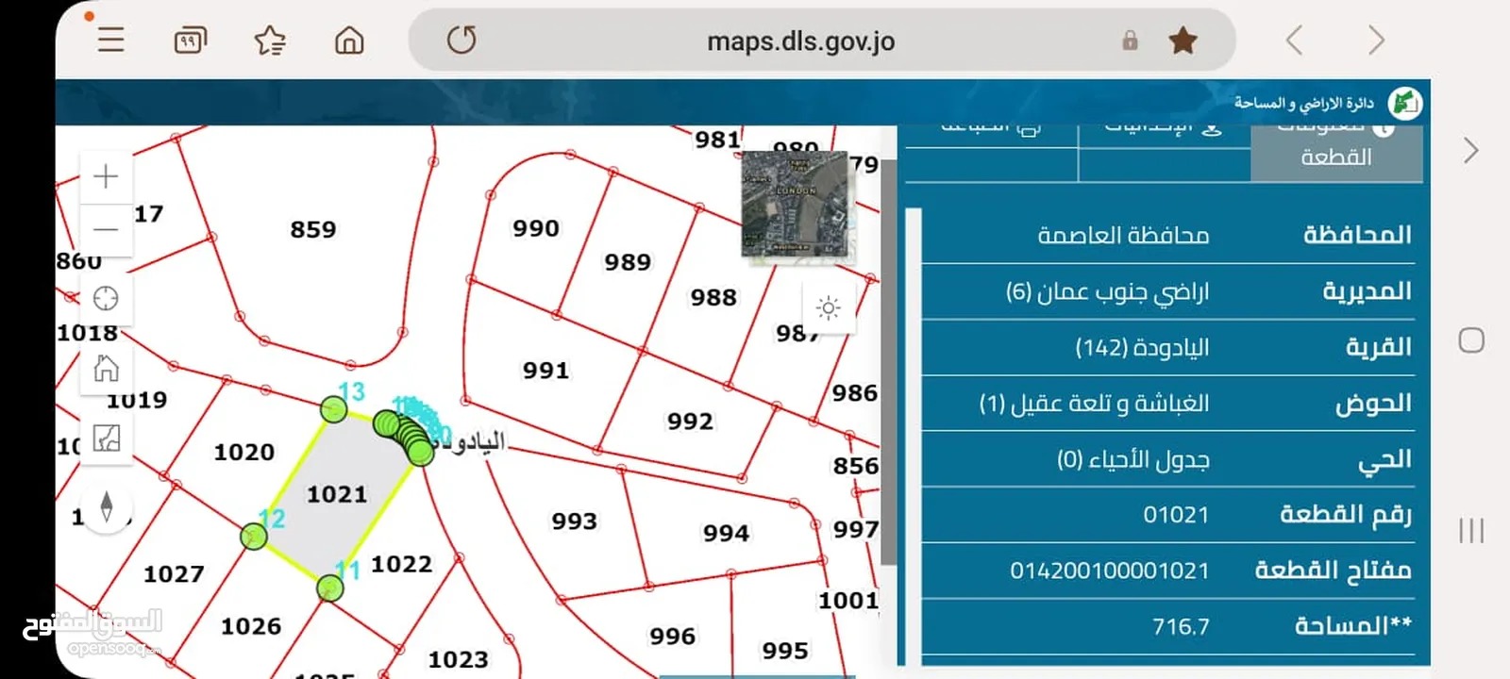Screen dimensions: 1510x679
Task: Select parcel 1021 on the map
Action: point(337,494)
